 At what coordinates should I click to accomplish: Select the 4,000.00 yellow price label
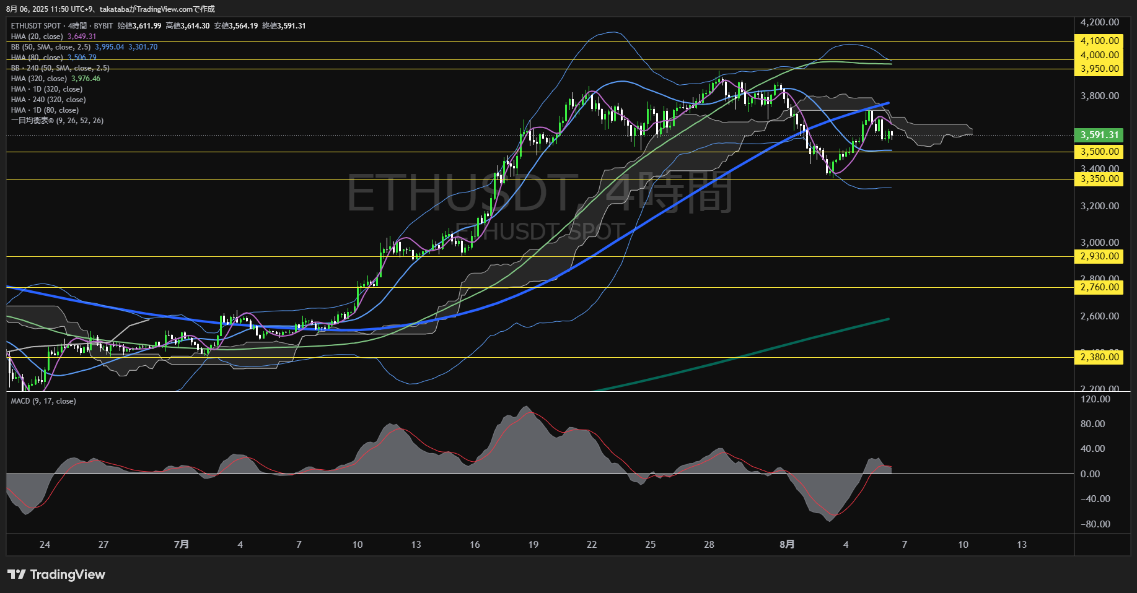(x=1099, y=55)
